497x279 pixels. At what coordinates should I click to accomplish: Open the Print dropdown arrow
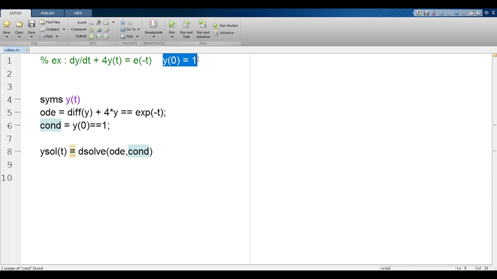[x=57, y=36]
